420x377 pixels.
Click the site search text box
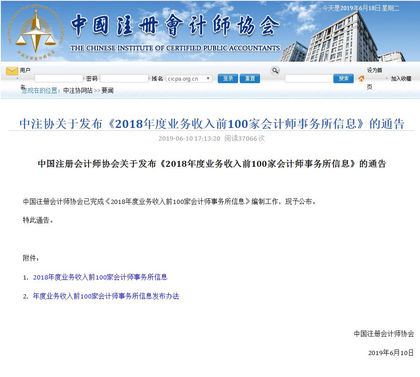point(309,79)
